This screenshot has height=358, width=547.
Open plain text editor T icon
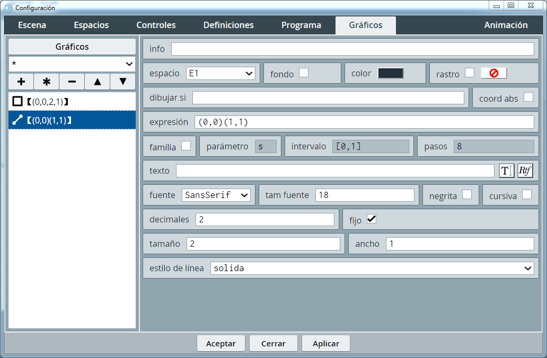pos(507,171)
